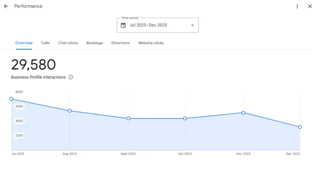This screenshot has width=312, height=169.
Task: Select the Dec 2025 data point
Action: [300, 127]
